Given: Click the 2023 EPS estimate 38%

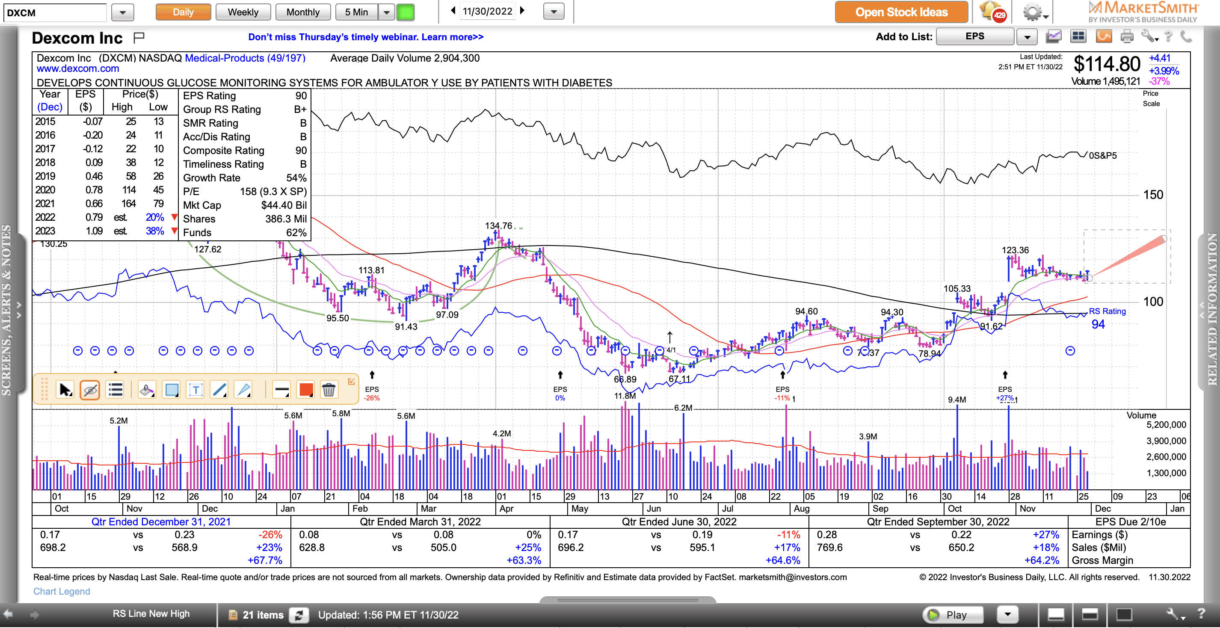Looking at the screenshot, I should [155, 231].
